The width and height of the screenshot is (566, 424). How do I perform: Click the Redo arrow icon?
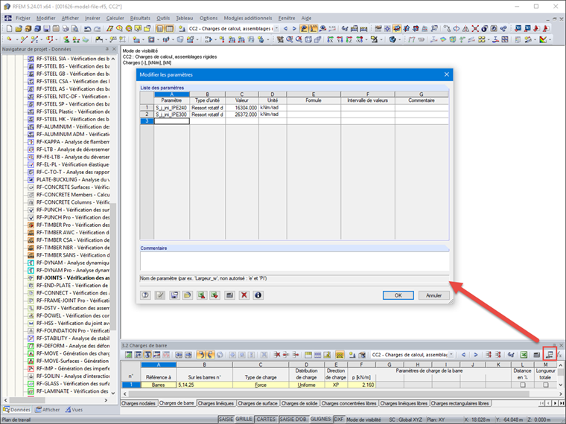97,28
